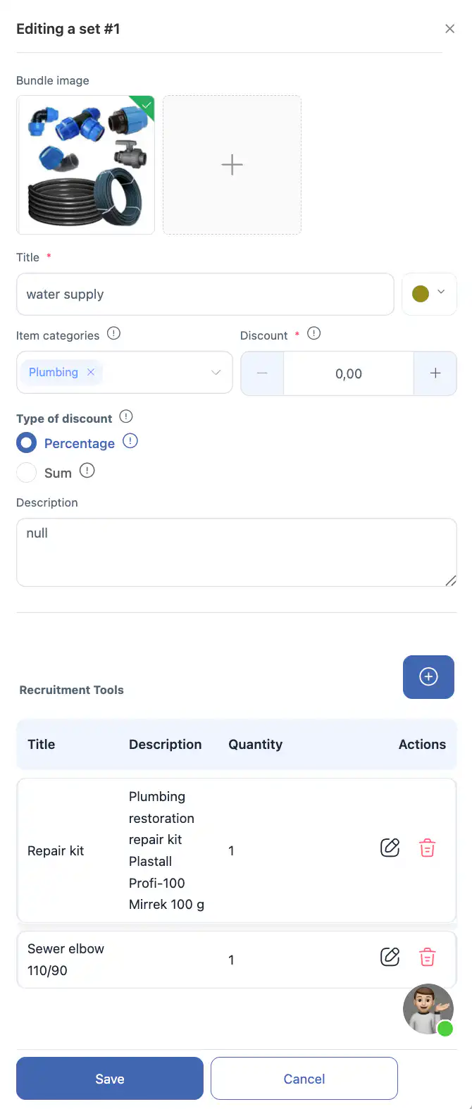Save the set changes

tap(110, 1078)
